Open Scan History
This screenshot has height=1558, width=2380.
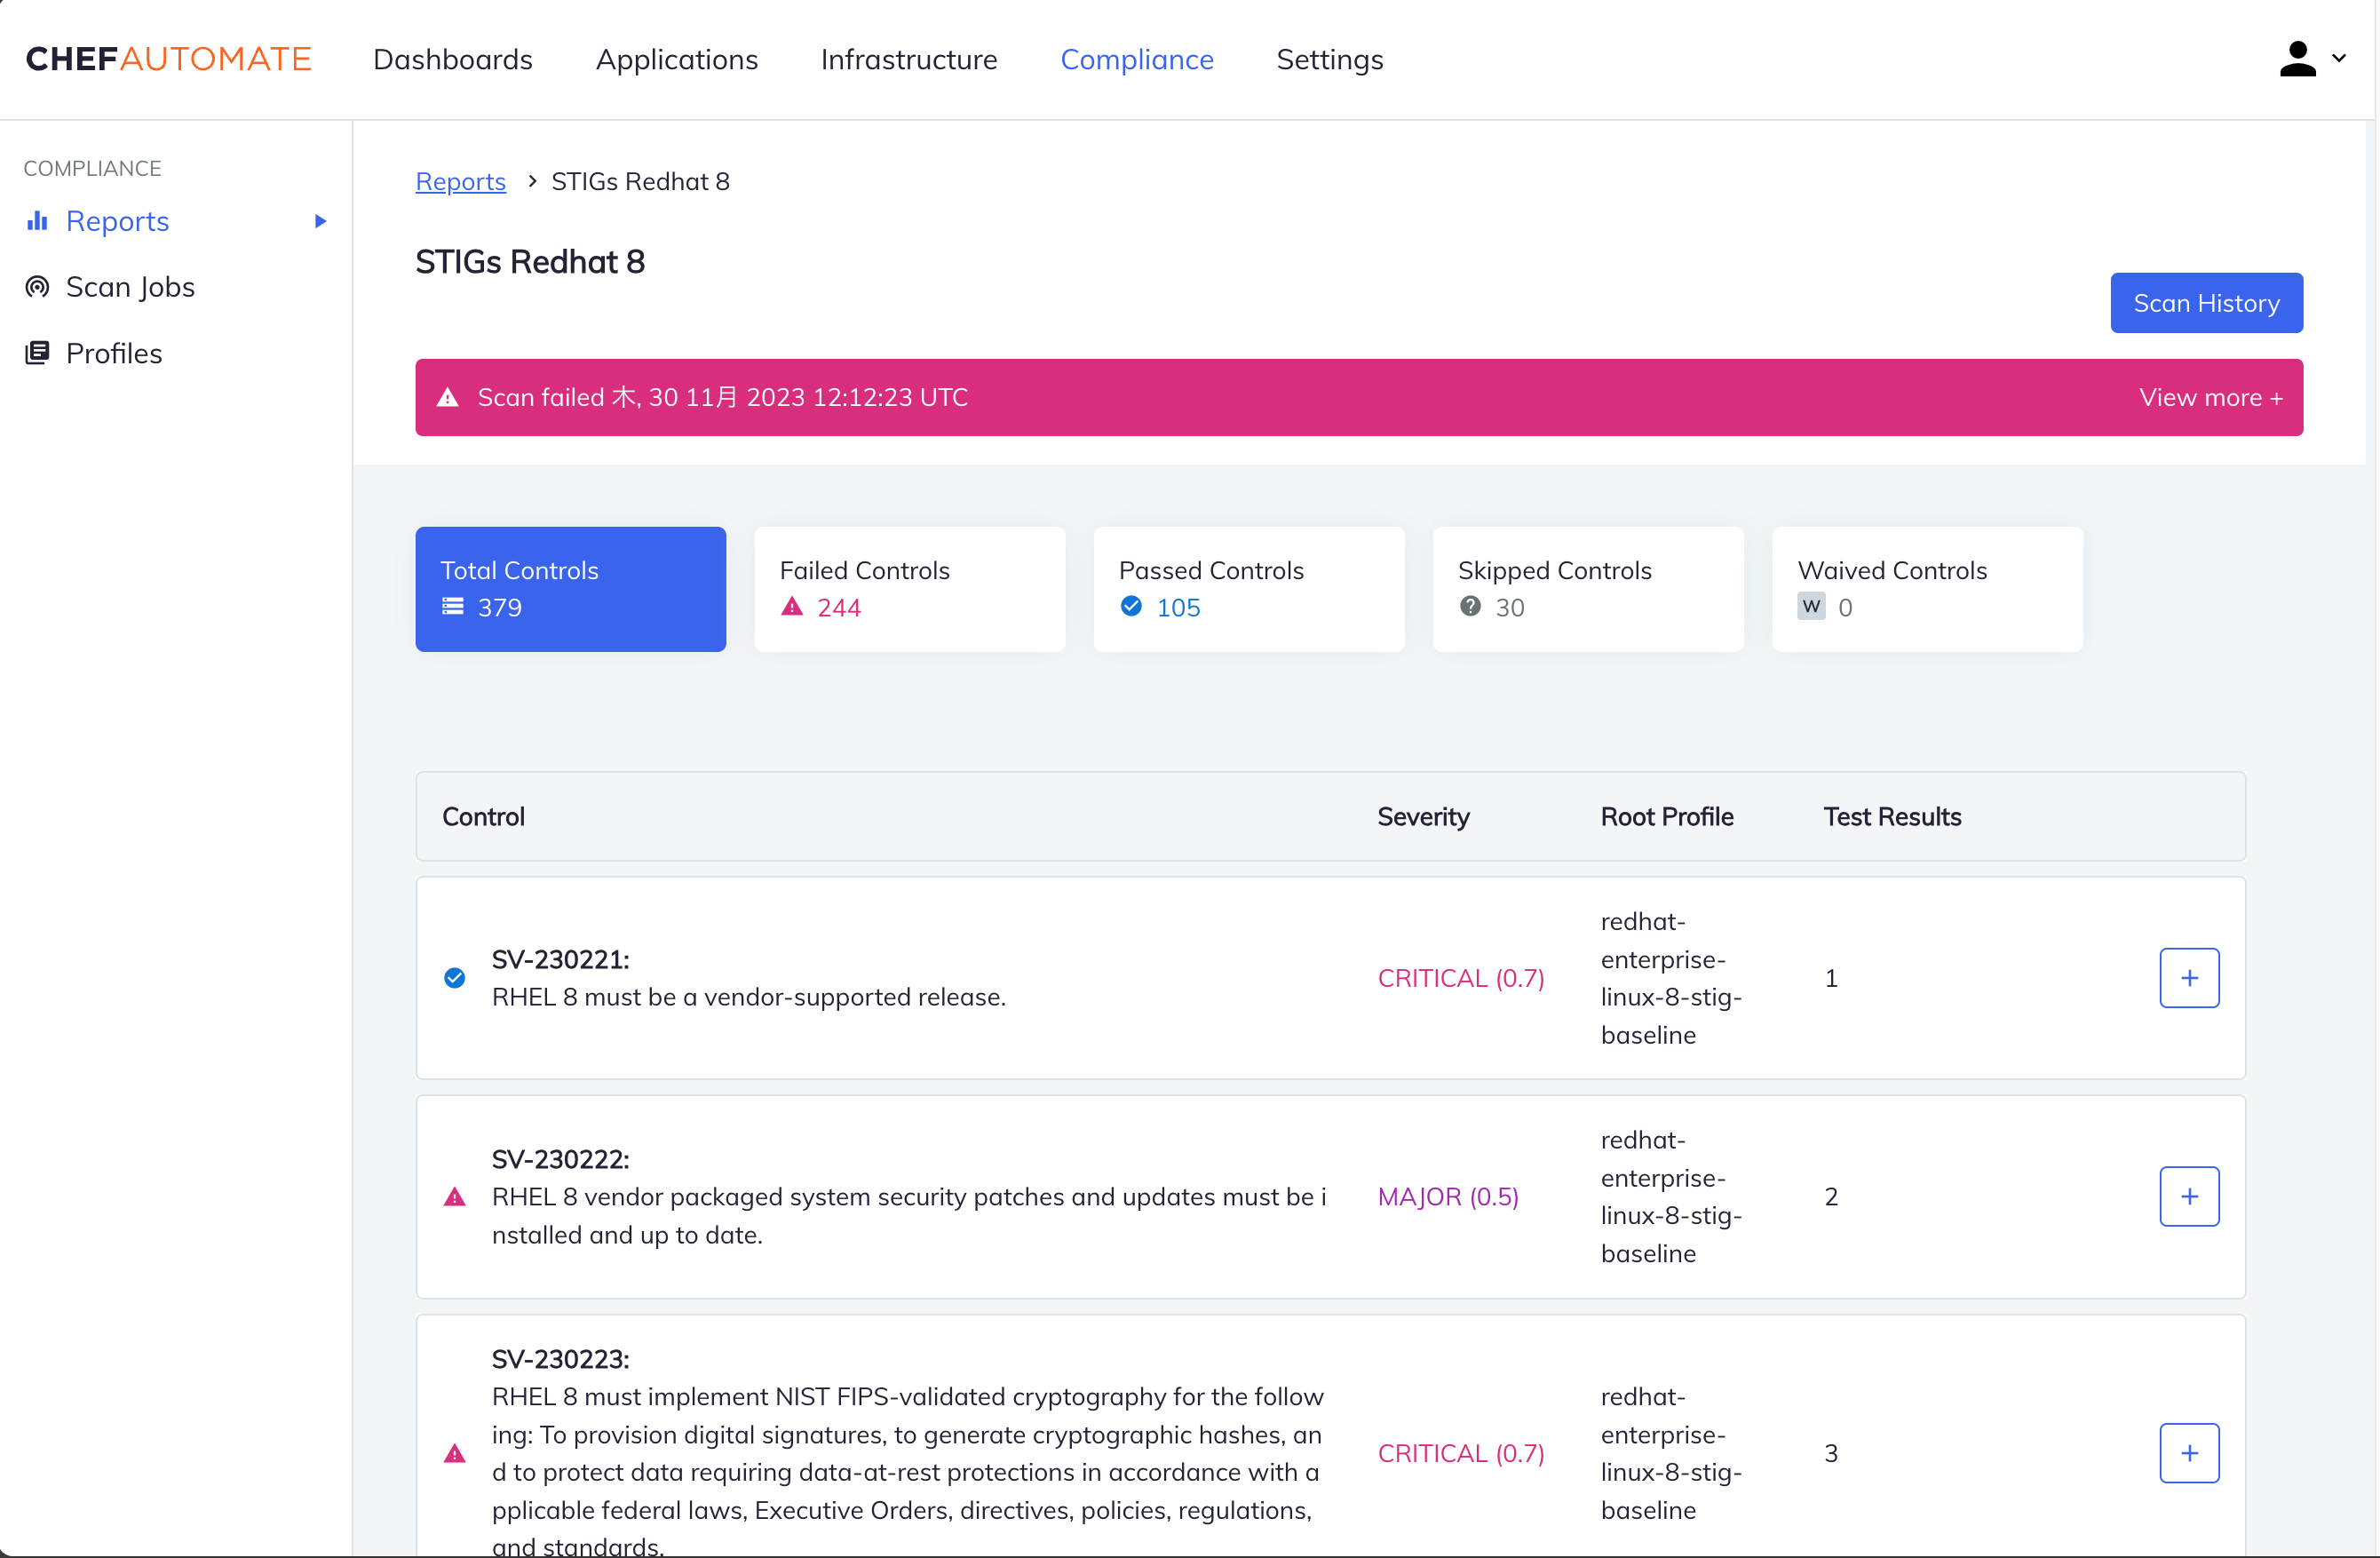click(2206, 303)
